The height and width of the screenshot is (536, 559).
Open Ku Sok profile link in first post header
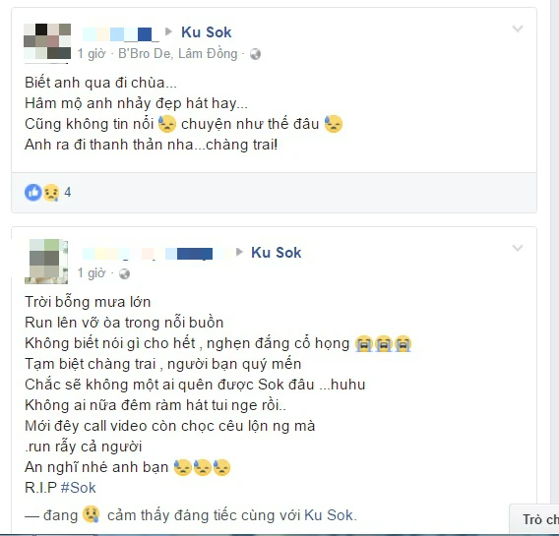207,32
